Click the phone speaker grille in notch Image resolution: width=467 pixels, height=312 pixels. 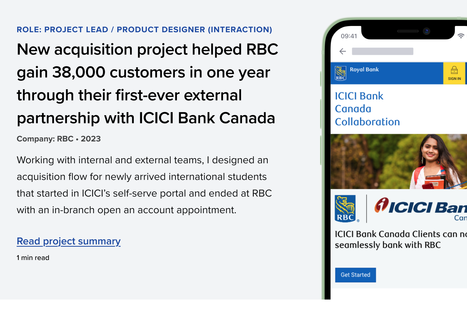pos(408,31)
